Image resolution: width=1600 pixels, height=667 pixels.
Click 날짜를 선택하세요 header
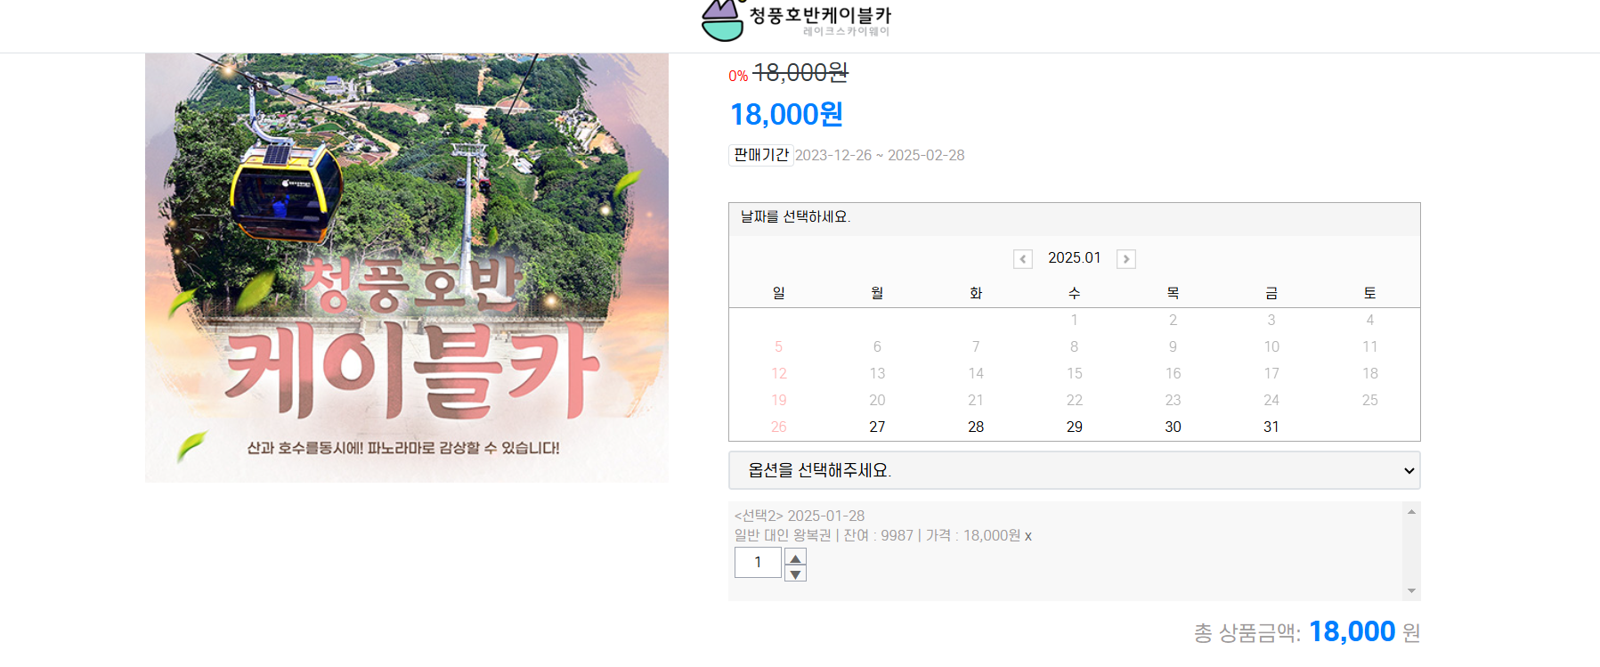point(796,217)
